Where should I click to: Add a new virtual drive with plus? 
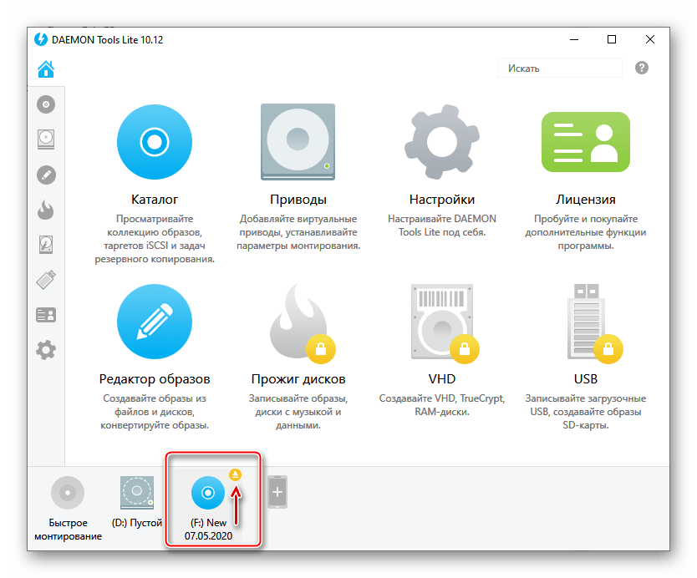tap(277, 492)
